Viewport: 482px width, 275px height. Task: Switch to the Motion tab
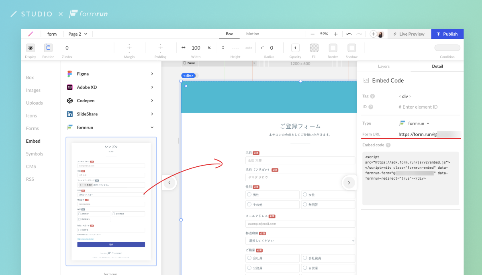coord(253,34)
